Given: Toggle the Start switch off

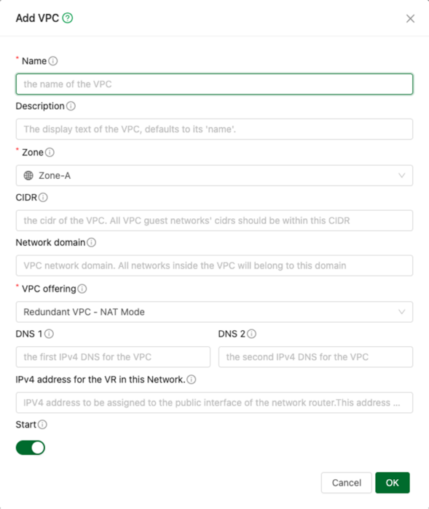Looking at the screenshot, I should (x=31, y=448).
